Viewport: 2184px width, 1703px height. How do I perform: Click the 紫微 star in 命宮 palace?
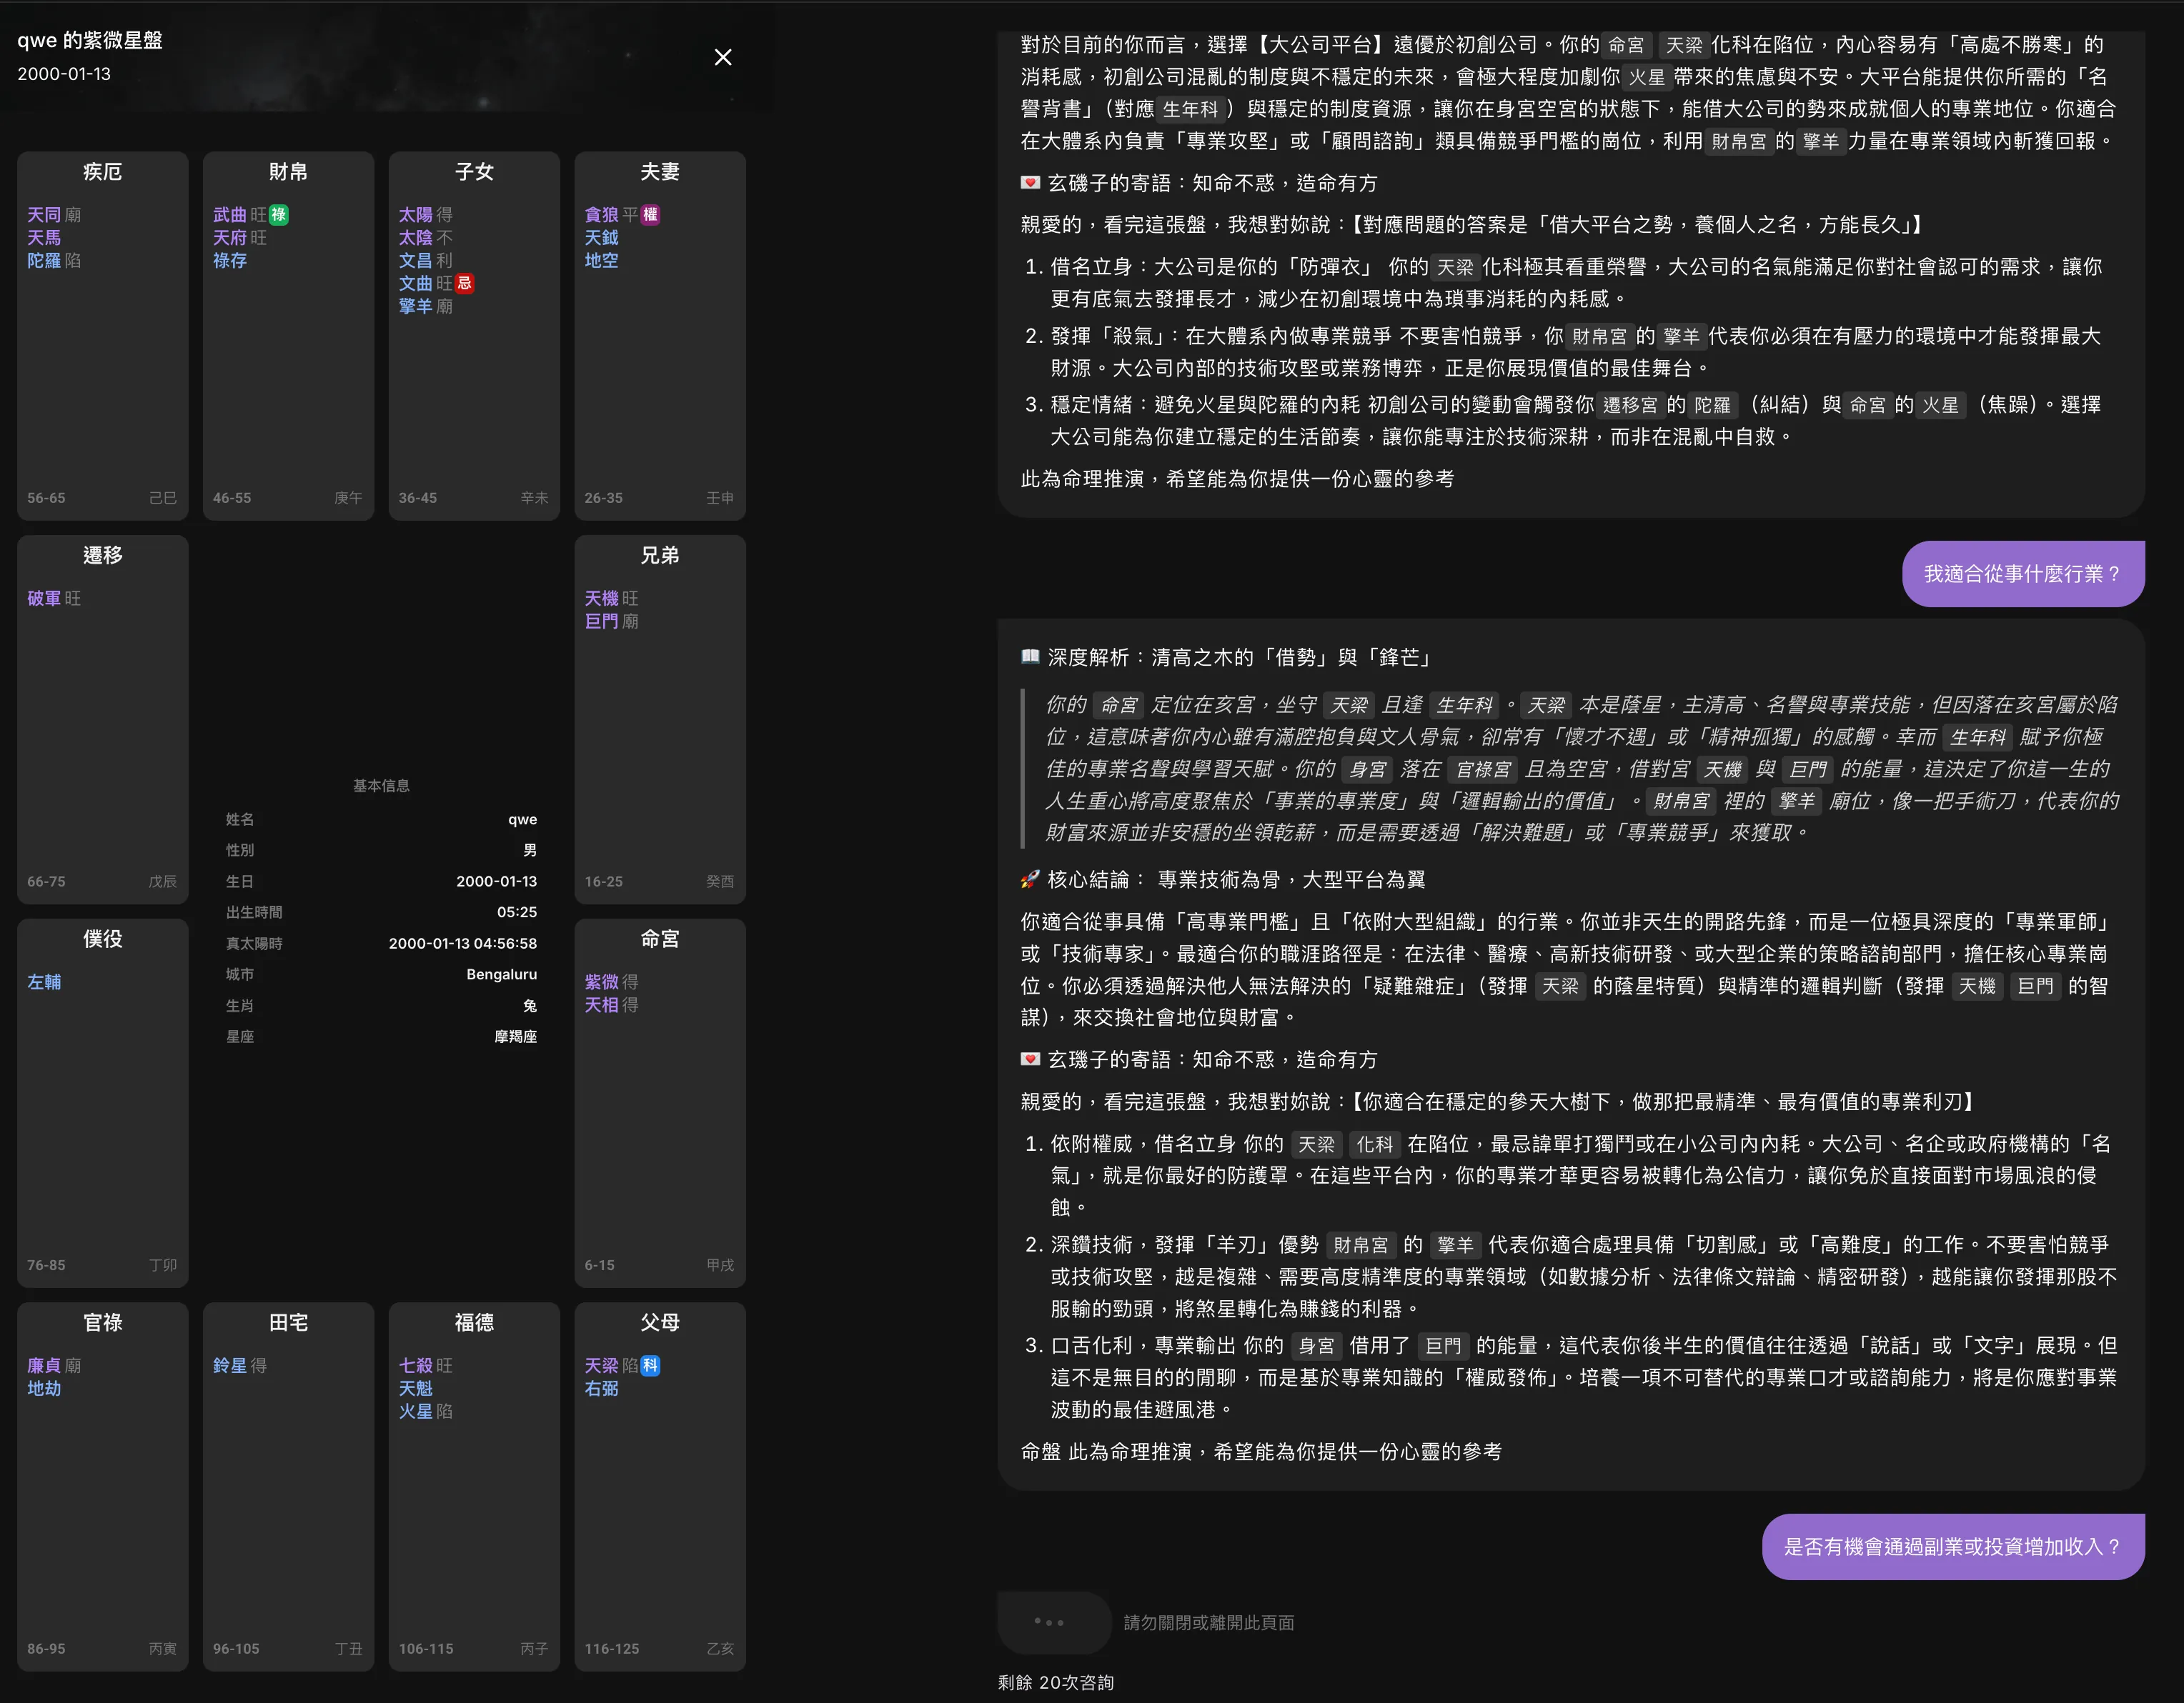602,982
